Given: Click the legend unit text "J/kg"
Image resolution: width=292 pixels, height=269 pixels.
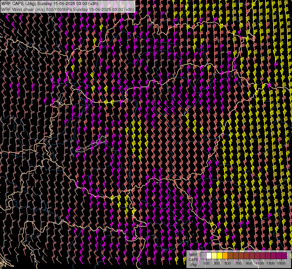Looking at the screenshot, I should pyautogui.click(x=193, y=265).
